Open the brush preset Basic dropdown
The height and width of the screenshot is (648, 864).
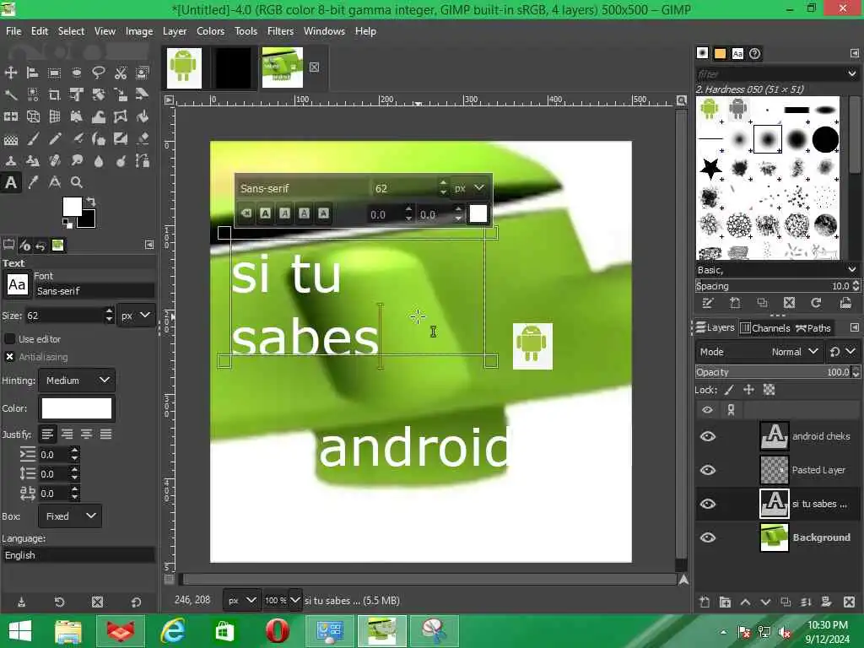click(776, 270)
